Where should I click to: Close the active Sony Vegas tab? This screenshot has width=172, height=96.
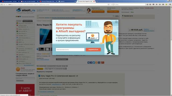94,1
